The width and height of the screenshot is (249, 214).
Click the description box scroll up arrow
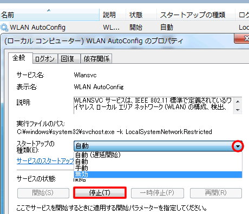(238, 102)
